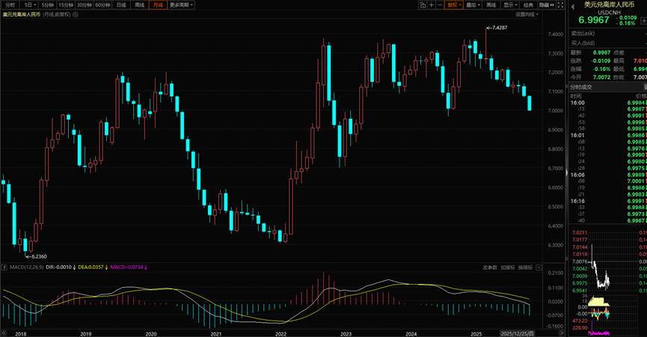The height and width of the screenshot is (337, 647).
Task: Click the 画线 drawing button
Action: (491, 4)
